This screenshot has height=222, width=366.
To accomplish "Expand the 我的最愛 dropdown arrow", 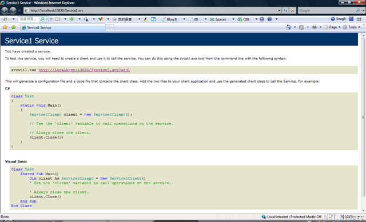I will 139,19.
